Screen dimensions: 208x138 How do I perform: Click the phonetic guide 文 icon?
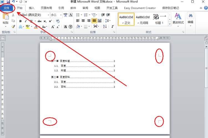click(x=65, y=15)
